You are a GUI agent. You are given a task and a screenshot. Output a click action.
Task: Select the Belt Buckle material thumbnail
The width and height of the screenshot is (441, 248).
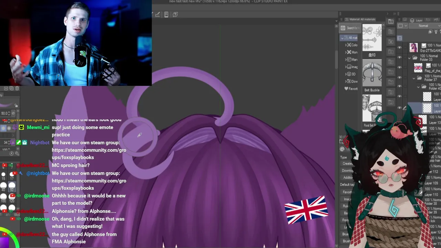point(372,73)
